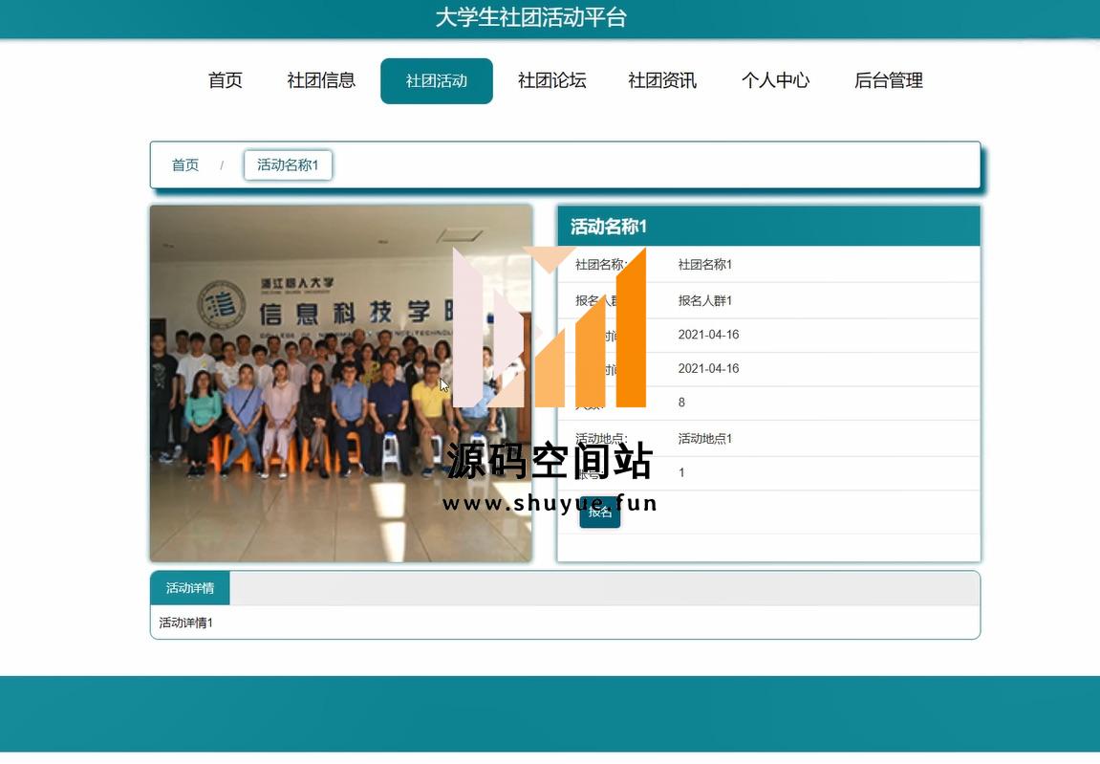Click the 大学生社团活动平台 site title
This screenshot has width=1100, height=764.
tap(530, 18)
